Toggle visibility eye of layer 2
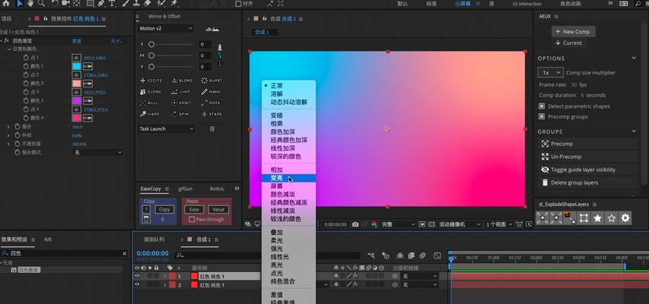Viewport: 649px width, 304px height. tap(137, 285)
